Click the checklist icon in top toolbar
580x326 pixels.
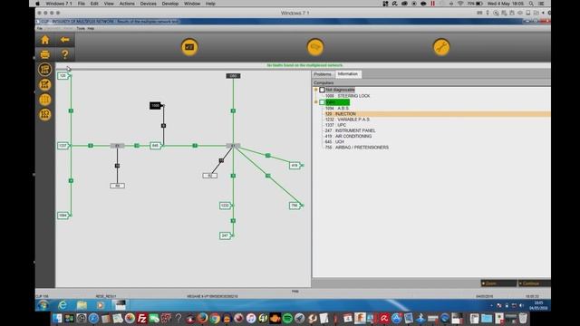[189, 47]
